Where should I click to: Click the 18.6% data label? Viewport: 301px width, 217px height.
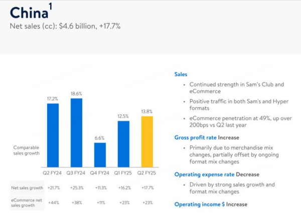point(76,94)
